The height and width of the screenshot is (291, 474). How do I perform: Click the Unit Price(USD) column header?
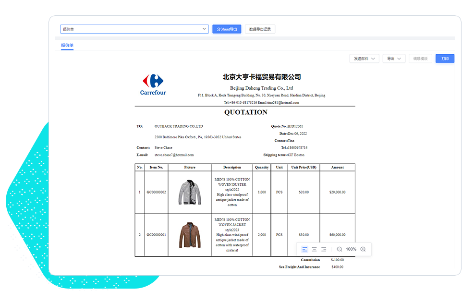pos(304,168)
